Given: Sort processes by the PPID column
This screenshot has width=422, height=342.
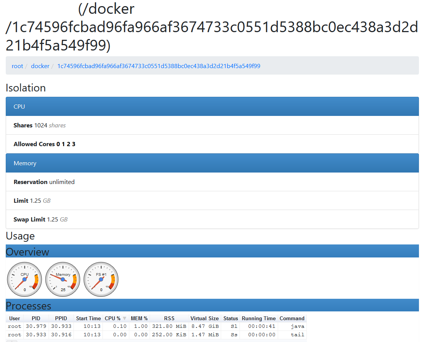Looking at the screenshot, I should tap(61, 318).
